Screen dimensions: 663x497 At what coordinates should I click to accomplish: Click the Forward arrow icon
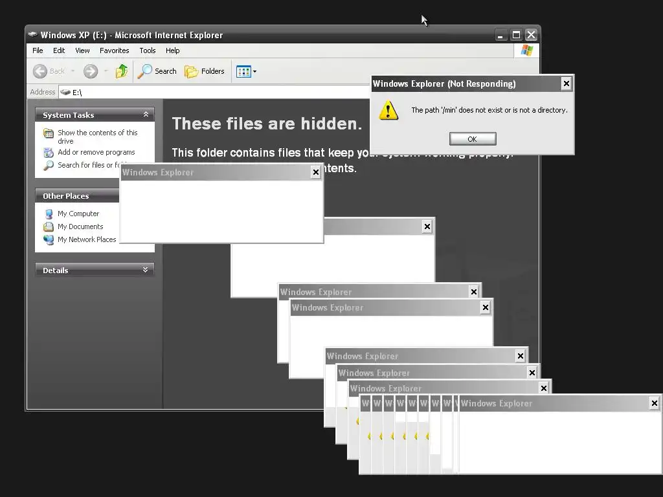pyautogui.click(x=91, y=71)
